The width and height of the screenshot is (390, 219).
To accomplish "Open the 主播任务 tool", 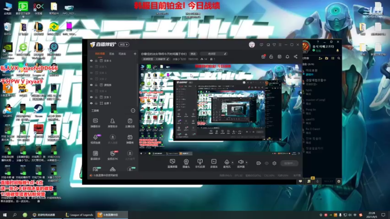I will point(130,123).
